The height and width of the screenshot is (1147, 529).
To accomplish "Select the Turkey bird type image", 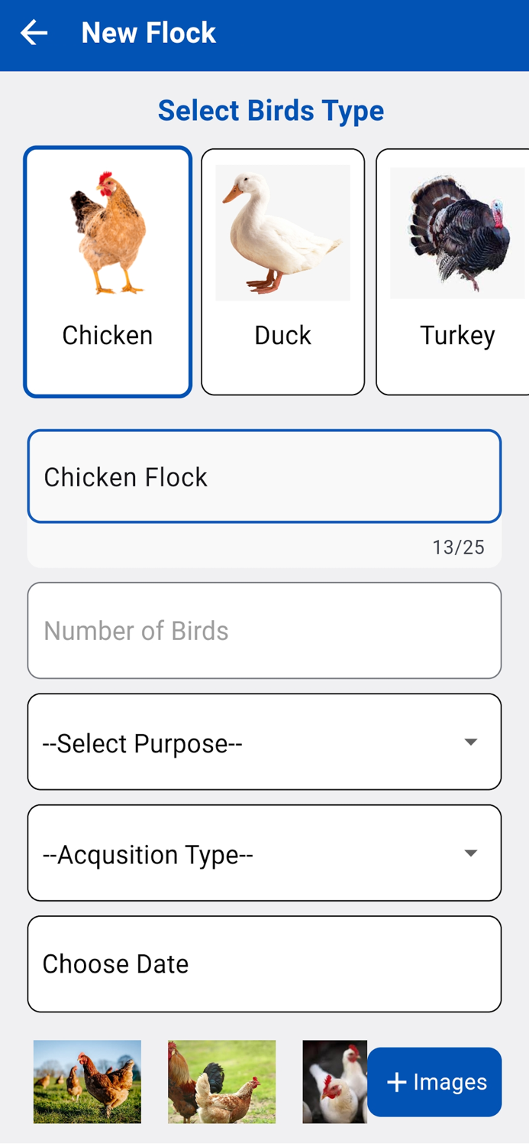I will pos(456,231).
